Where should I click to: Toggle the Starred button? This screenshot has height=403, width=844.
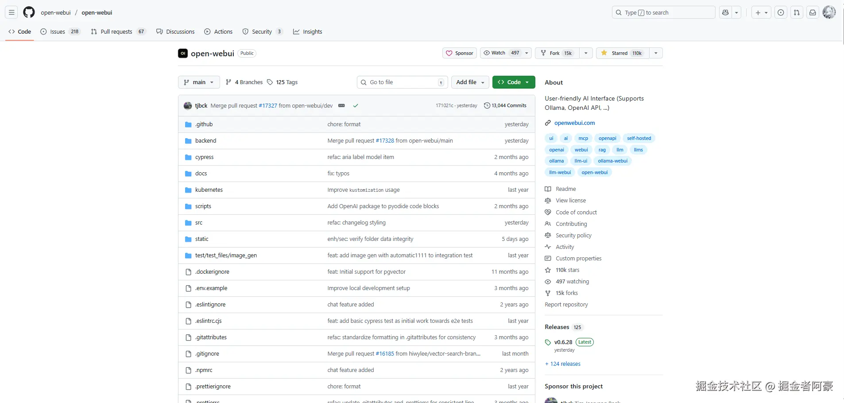[623, 53]
